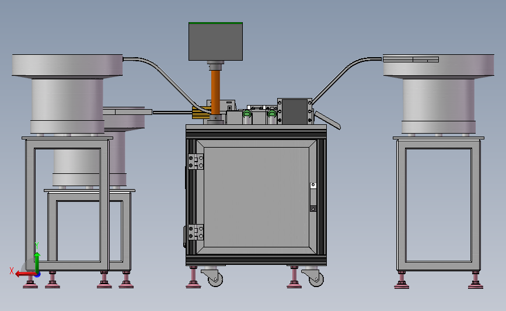Select the left large vibratory bowl feeder

tap(67, 93)
